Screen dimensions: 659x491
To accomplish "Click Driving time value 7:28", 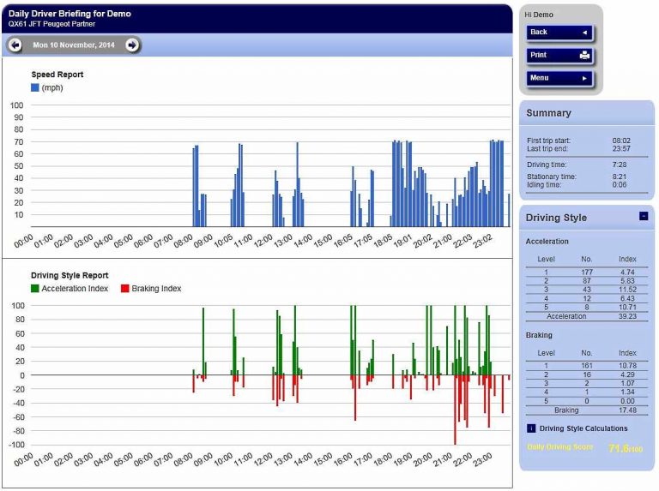I will [620, 165].
